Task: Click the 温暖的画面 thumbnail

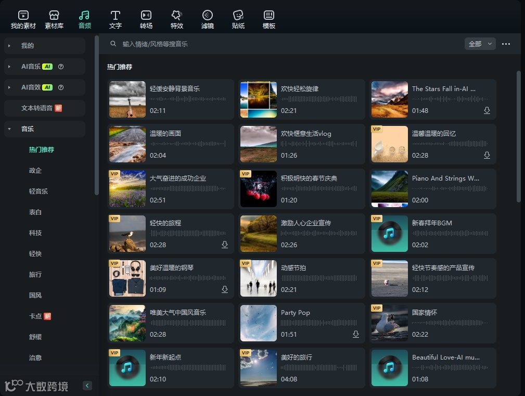Action: click(x=127, y=144)
